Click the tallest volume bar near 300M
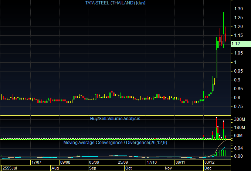This screenshot has height=171, width=251. tap(216, 128)
